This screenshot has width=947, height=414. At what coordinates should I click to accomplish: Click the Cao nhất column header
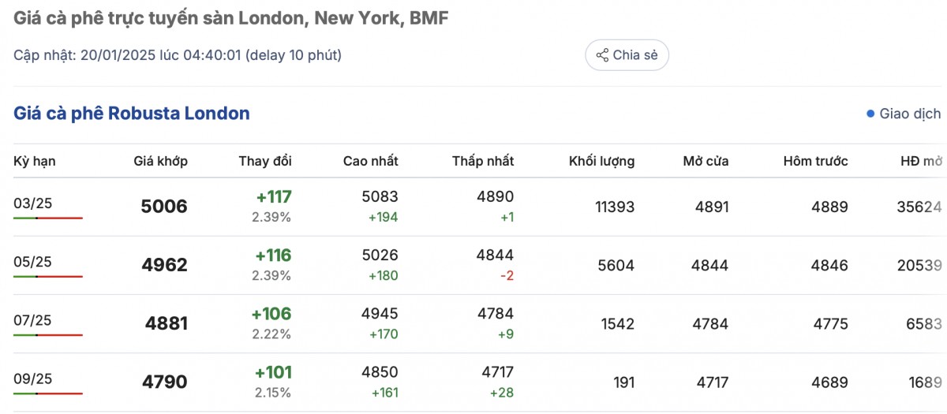pyautogui.click(x=370, y=162)
